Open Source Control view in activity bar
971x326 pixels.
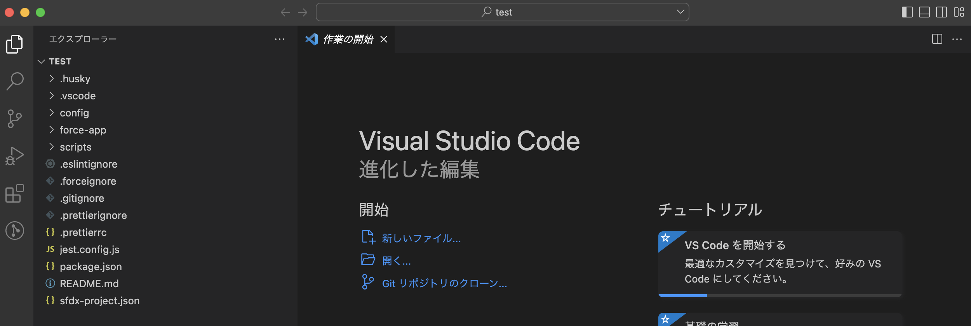pos(15,119)
